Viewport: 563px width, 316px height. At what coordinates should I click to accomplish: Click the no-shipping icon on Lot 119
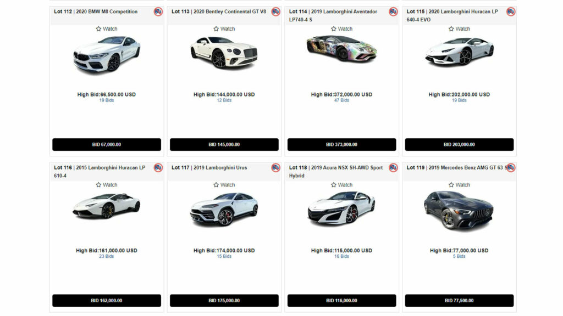click(x=511, y=168)
